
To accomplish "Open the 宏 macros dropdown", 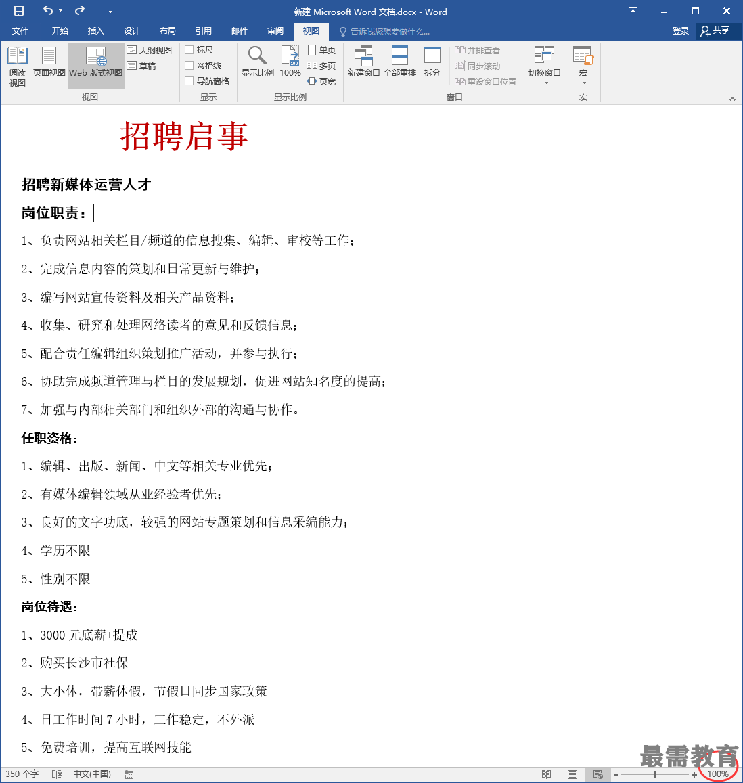I will 583,65.
